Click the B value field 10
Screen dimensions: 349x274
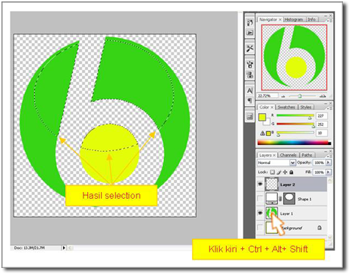pos(322,133)
